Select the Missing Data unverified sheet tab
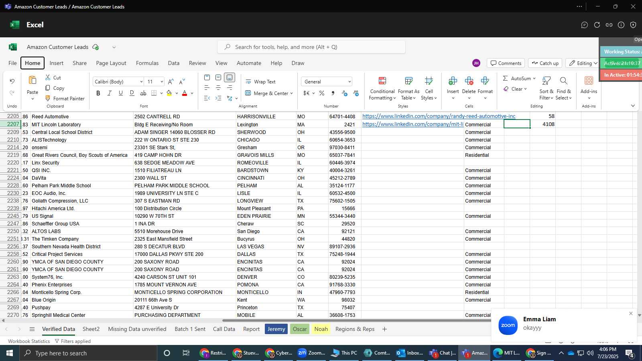Screen dimensions: 642x361 tap(137, 329)
